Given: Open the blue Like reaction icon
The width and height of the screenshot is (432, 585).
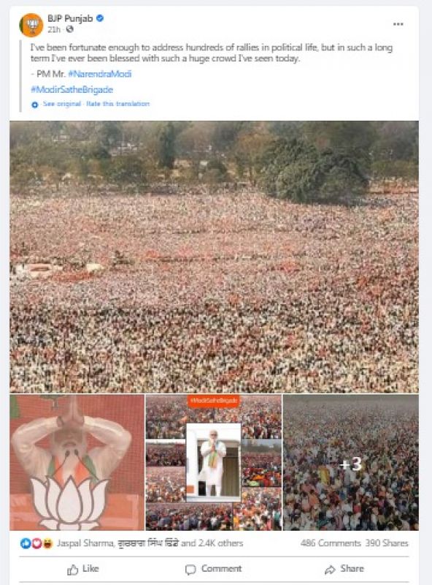Looking at the screenshot, I should coord(26,543).
